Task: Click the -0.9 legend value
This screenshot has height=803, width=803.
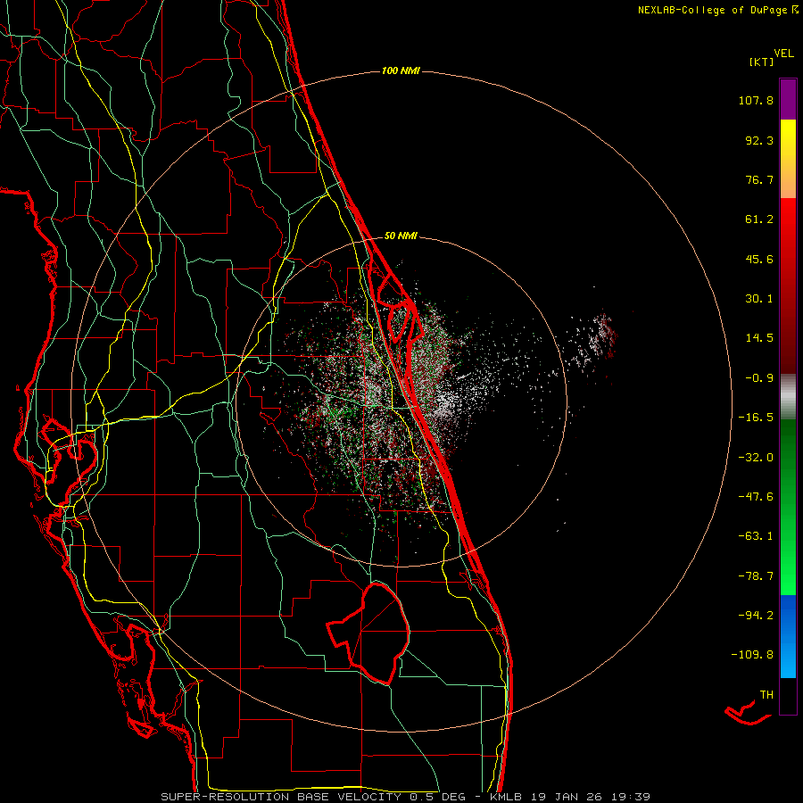Action: pyautogui.click(x=759, y=378)
